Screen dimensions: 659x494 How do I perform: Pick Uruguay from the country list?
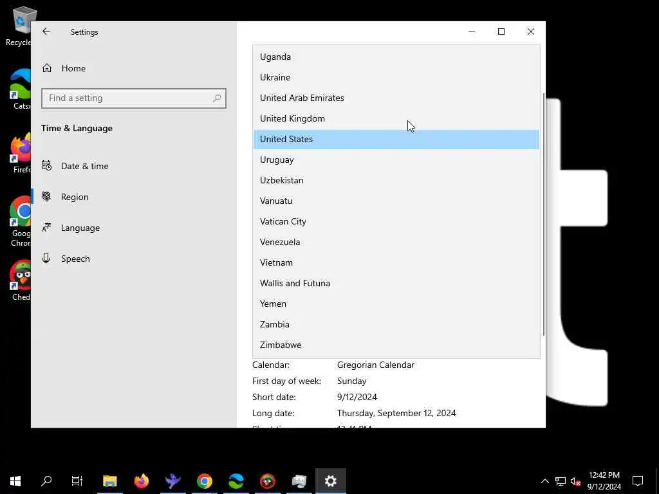396,160
